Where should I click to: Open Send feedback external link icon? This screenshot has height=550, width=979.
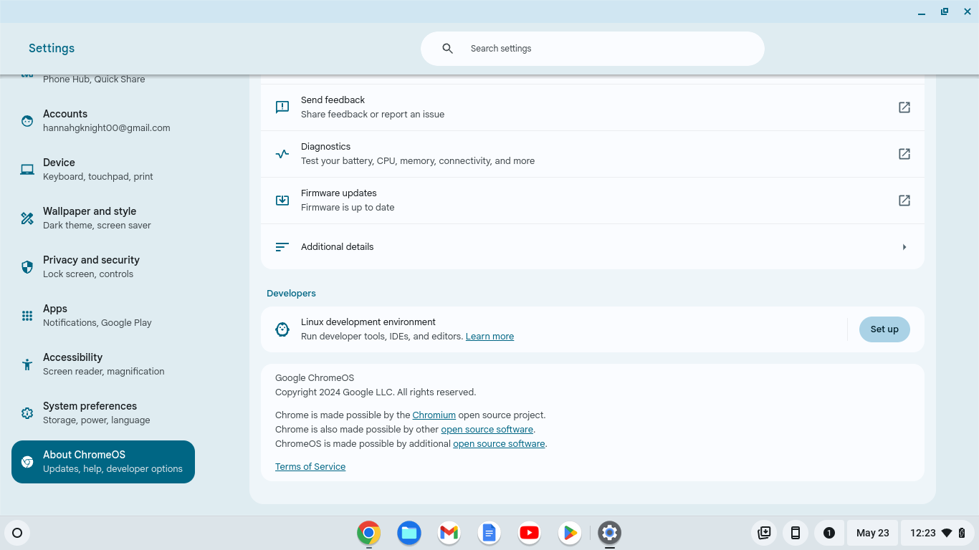pos(904,107)
